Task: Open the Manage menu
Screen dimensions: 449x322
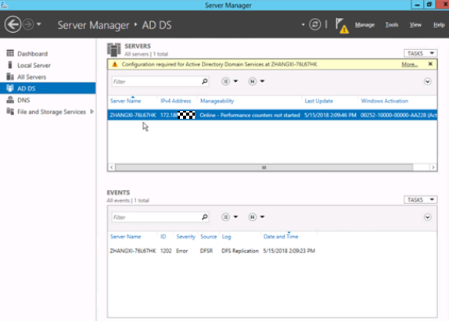Action: point(365,25)
